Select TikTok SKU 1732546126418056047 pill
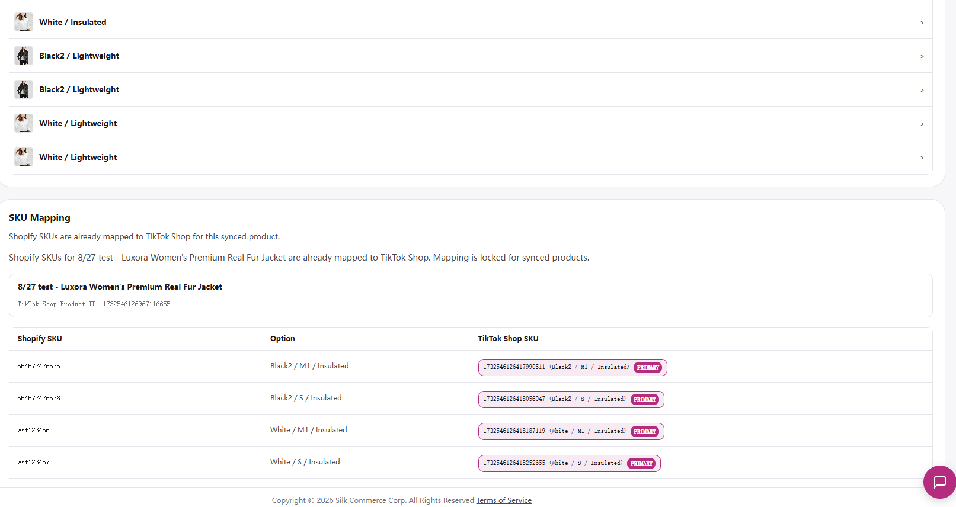Viewport: 956px width, 507px height. [571, 399]
